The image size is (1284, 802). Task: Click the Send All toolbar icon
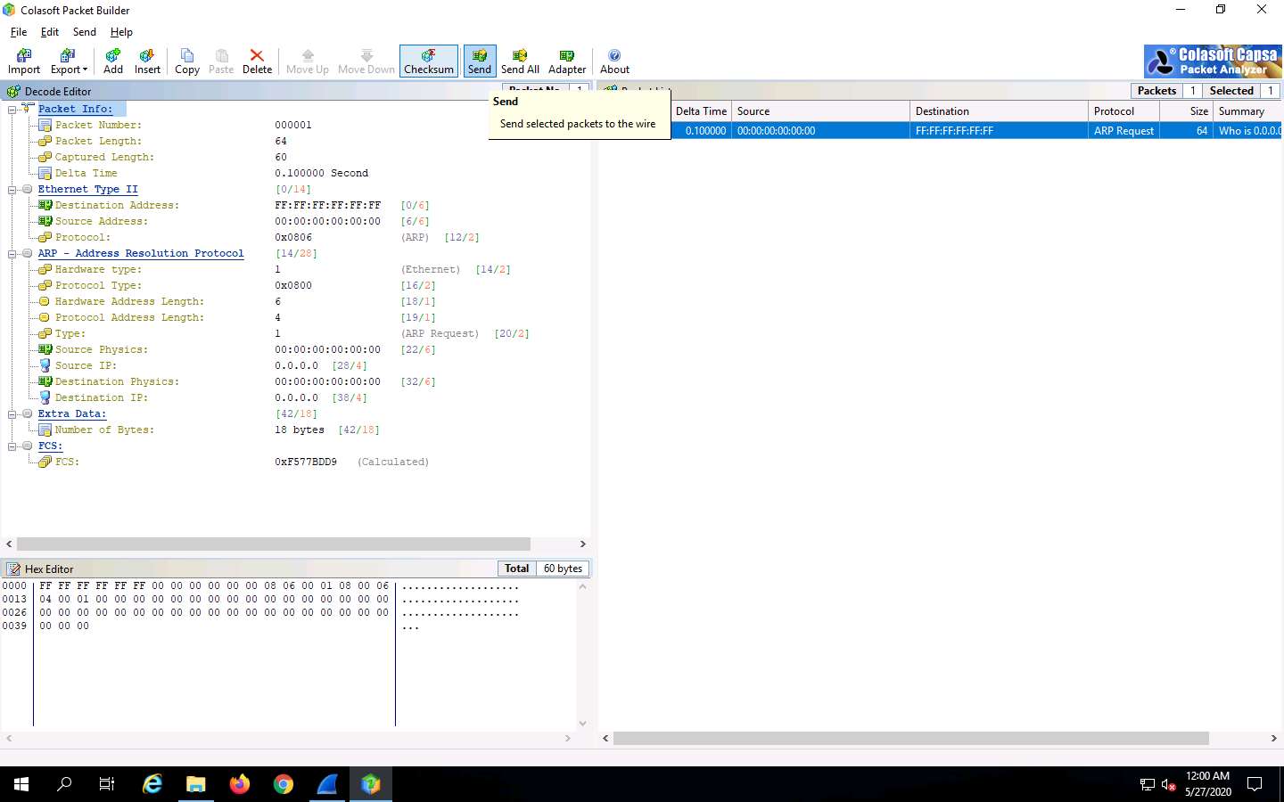click(520, 61)
